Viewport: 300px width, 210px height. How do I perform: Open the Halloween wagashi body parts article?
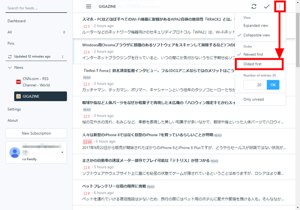click(159, 103)
